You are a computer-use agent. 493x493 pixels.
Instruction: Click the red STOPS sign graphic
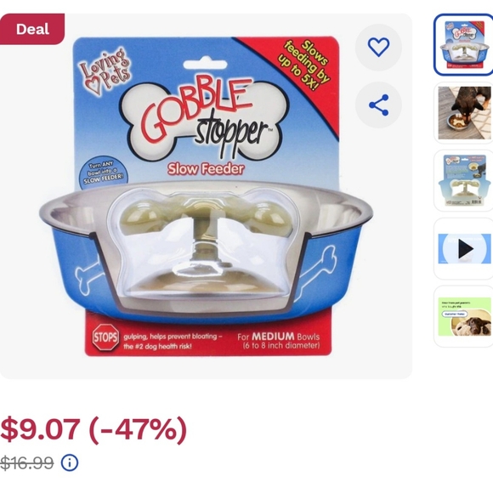[x=105, y=337]
